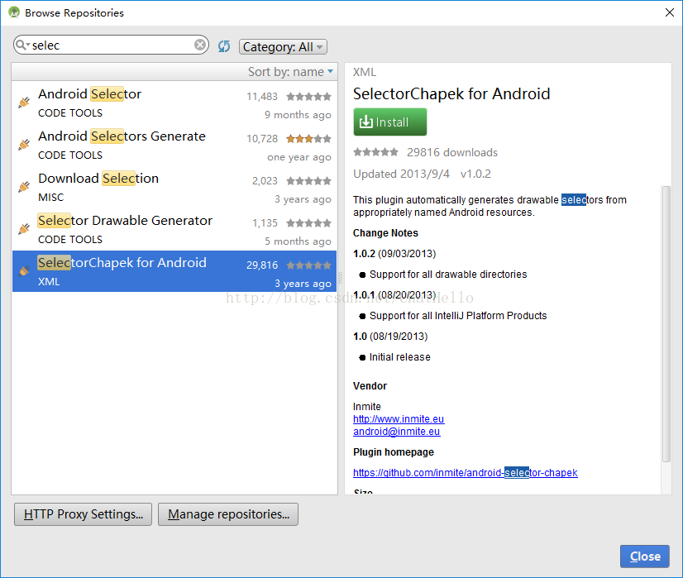
Task: Click rating stars of Android Selector
Action: [x=308, y=96]
